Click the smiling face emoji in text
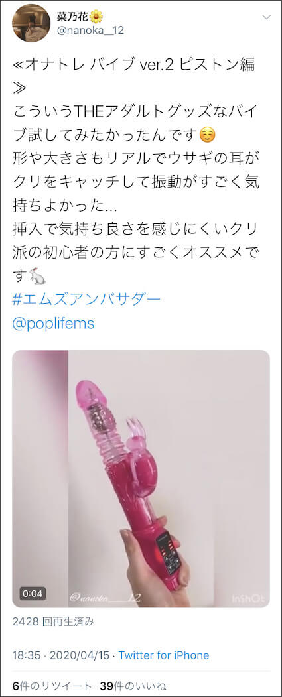This screenshot has width=282, height=697. [207, 135]
